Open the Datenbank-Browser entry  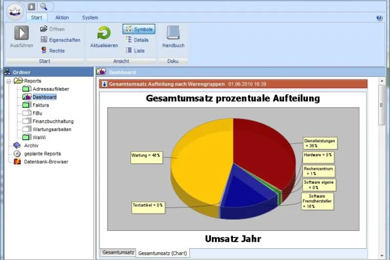[x=46, y=162]
